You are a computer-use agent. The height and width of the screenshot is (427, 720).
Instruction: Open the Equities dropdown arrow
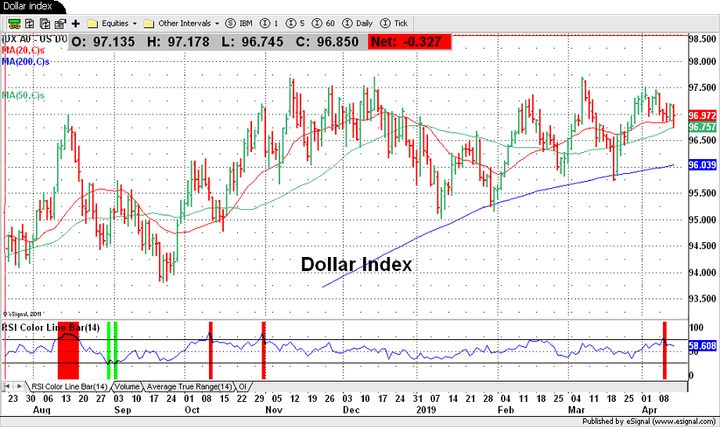pos(135,24)
